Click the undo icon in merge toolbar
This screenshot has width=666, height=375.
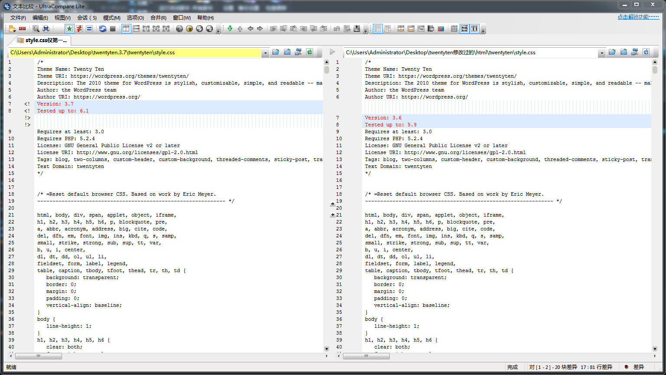pyautogui.click(x=336, y=29)
